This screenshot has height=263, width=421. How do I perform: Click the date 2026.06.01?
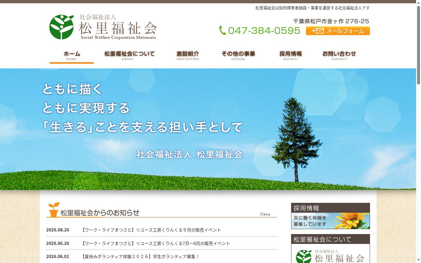[x=58, y=257]
